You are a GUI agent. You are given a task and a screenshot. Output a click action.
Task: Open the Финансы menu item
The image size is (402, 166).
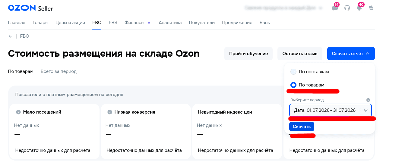(135, 23)
